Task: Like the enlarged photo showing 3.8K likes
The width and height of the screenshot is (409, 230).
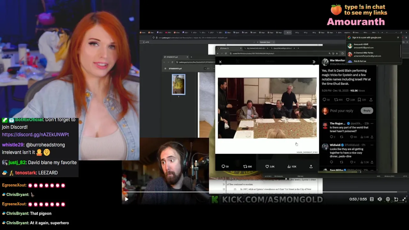Action: 270,166
